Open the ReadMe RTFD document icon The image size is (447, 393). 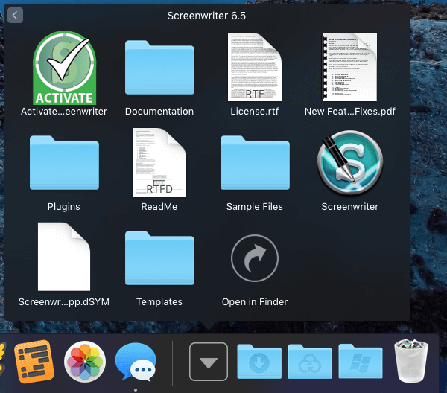[x=159, y=162]
